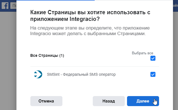Click dimmed background left of dialog
The height and width of the screenshot is (110, 178).
coord(8,60)
